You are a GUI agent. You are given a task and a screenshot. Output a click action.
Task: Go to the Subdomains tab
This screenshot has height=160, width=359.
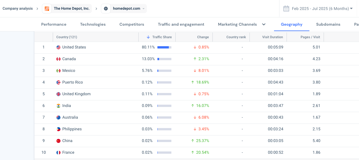pos(328,24)
